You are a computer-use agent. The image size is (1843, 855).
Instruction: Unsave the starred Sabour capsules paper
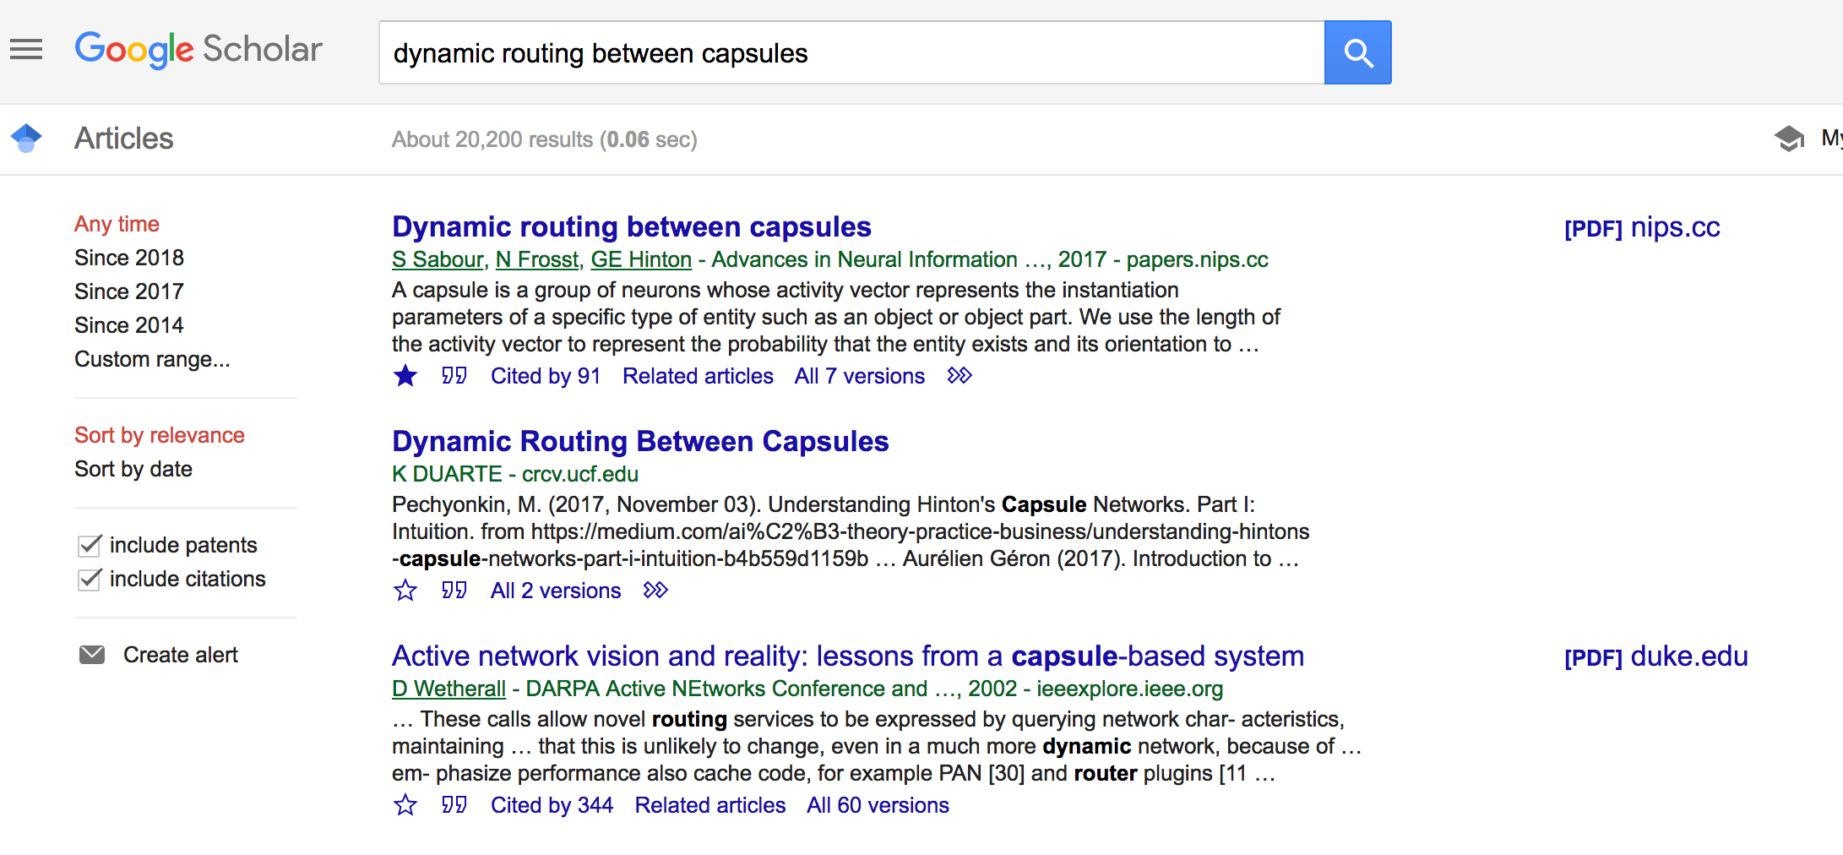click(x=405, y=376)
